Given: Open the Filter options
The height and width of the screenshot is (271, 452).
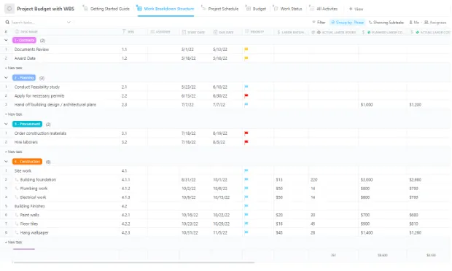Looking at the screenshot, I should 319,22.
